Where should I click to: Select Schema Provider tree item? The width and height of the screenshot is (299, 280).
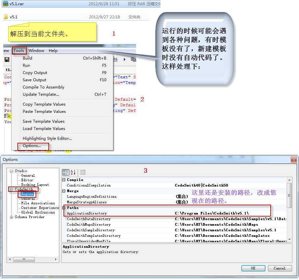click(30, 217)
